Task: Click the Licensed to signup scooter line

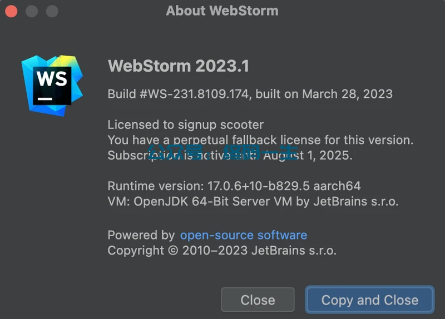Action: pyautogui.click(x=185, y=125)
